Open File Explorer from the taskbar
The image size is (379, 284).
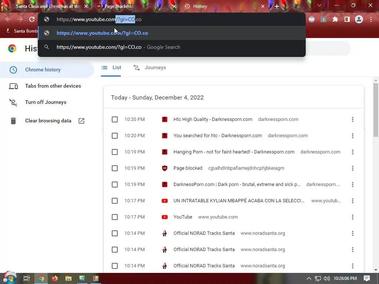[68, 278]
